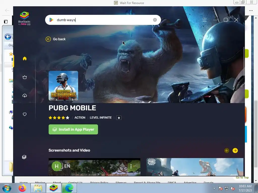
Task: Click the Go back arrow icon
Action: tap(48, 39)
